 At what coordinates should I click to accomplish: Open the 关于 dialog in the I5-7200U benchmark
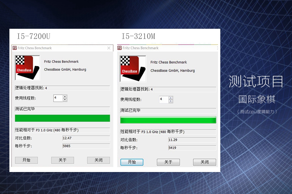point(62,160)
